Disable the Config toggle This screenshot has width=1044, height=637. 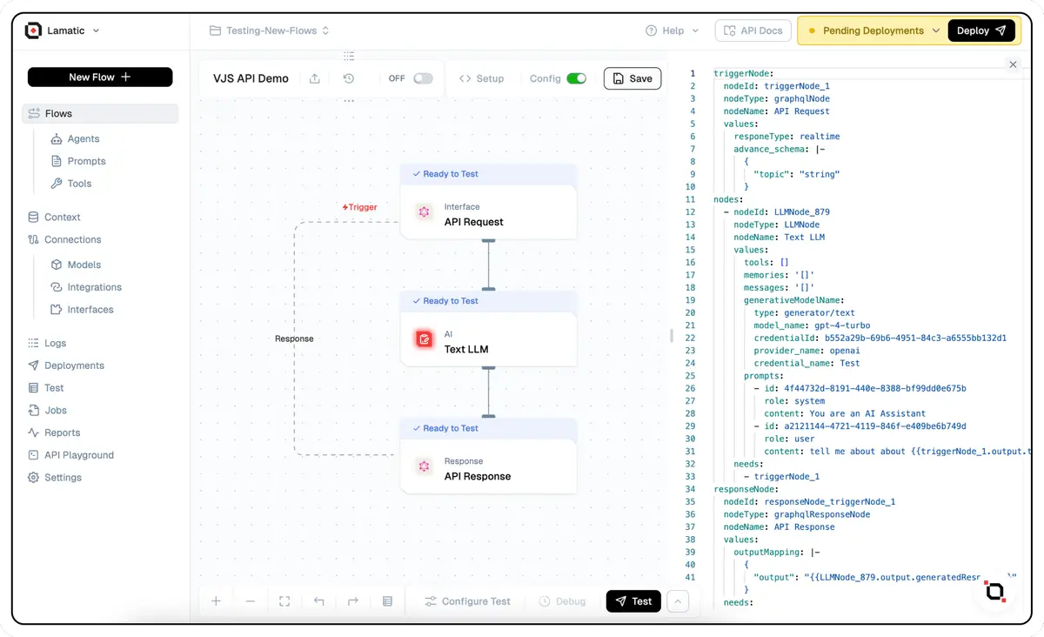tap(576, 78)
